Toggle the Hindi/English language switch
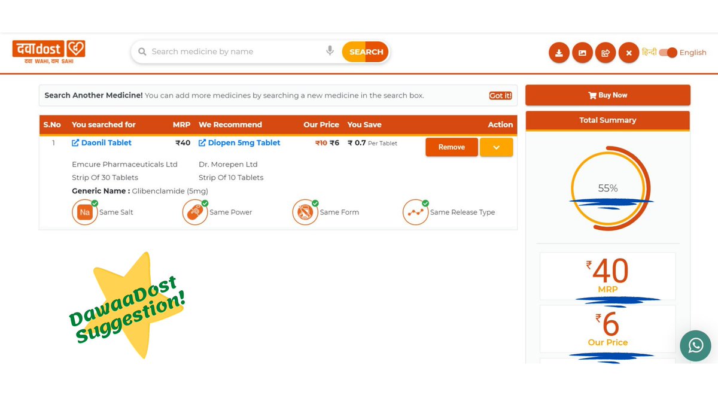Screen dimensions: 718x404 click(x=668, y=53)
